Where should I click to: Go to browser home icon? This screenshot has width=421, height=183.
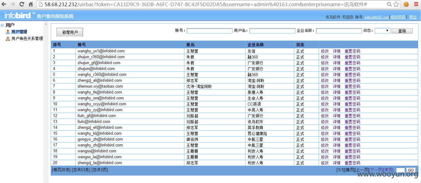click(x=31, y=4)
